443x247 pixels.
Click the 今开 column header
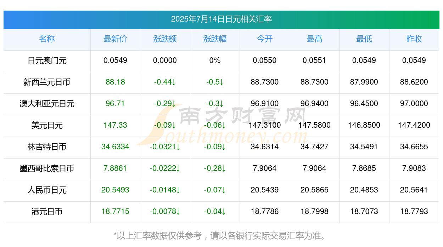pos(265,39)
